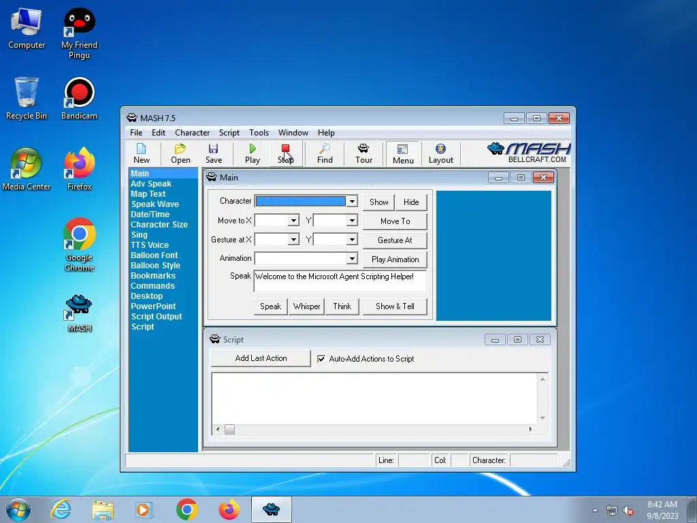Click the New toolbar icon

[x=142, y=154]
